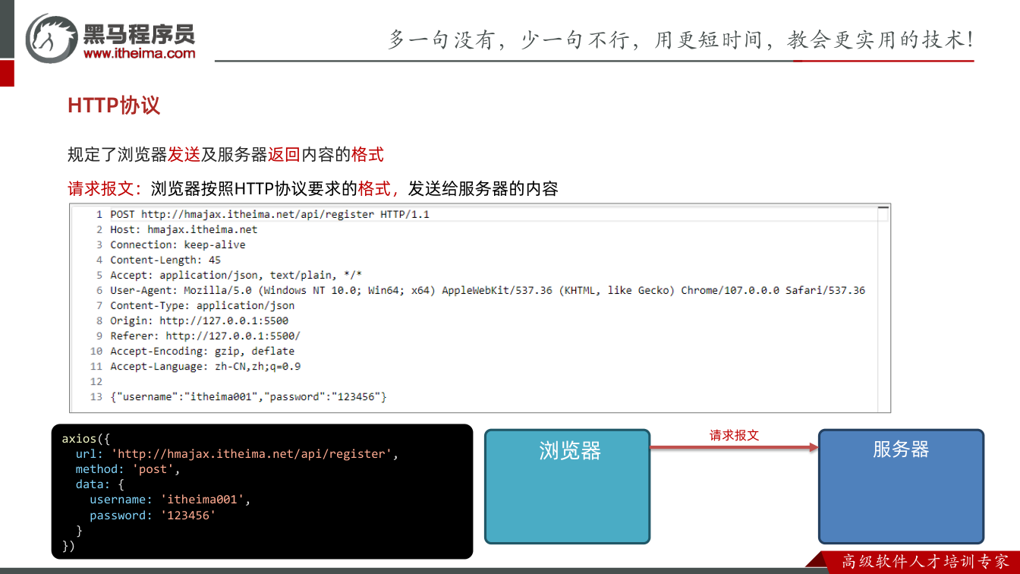The width and height of the screenshot is (1020, 574).
Task: Click the axios url line
Action: click(237, 454)
